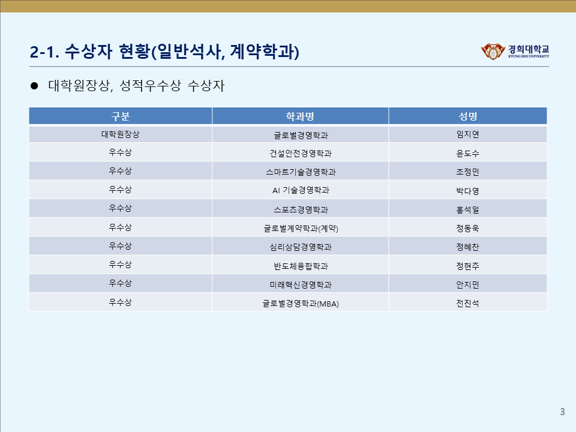Screen dimensions: 576x432
Task: Select the 대학원장상 cell in first row
Action: pyautogui.click(x=120, y=134)
